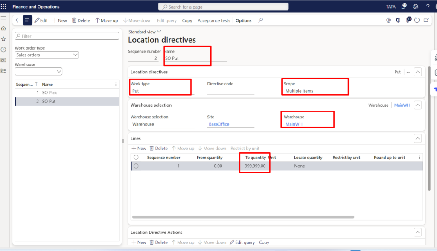Click the Search for a page box
Viewport: 437px width, 251px height.
(224, 7)
